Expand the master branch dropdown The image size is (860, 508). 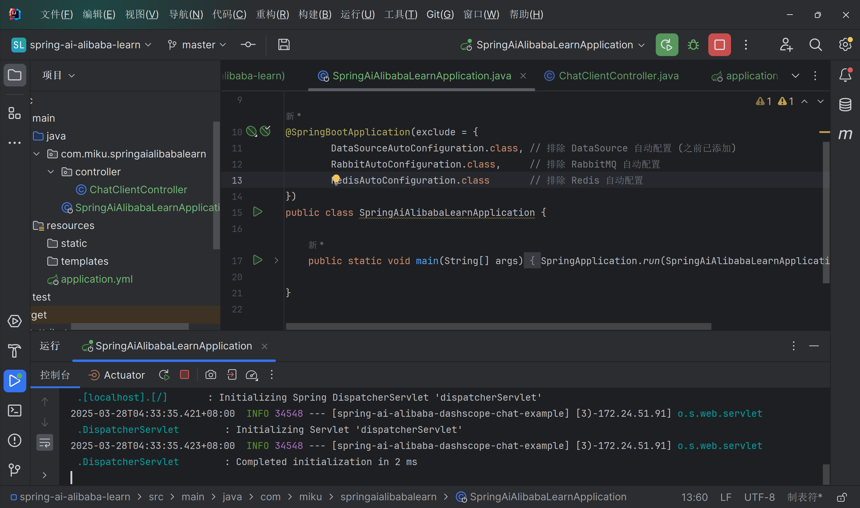pyautogui.click(x=223, y=44)
